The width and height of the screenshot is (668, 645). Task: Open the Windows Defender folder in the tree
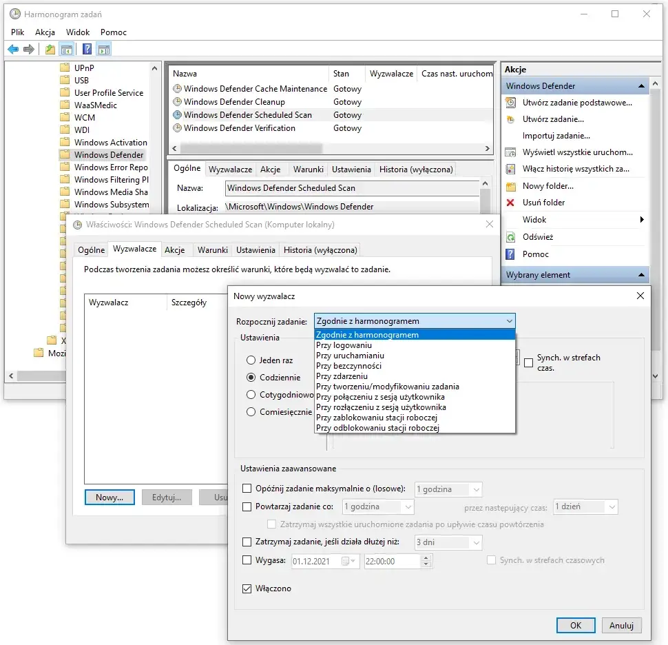[108, 155]
